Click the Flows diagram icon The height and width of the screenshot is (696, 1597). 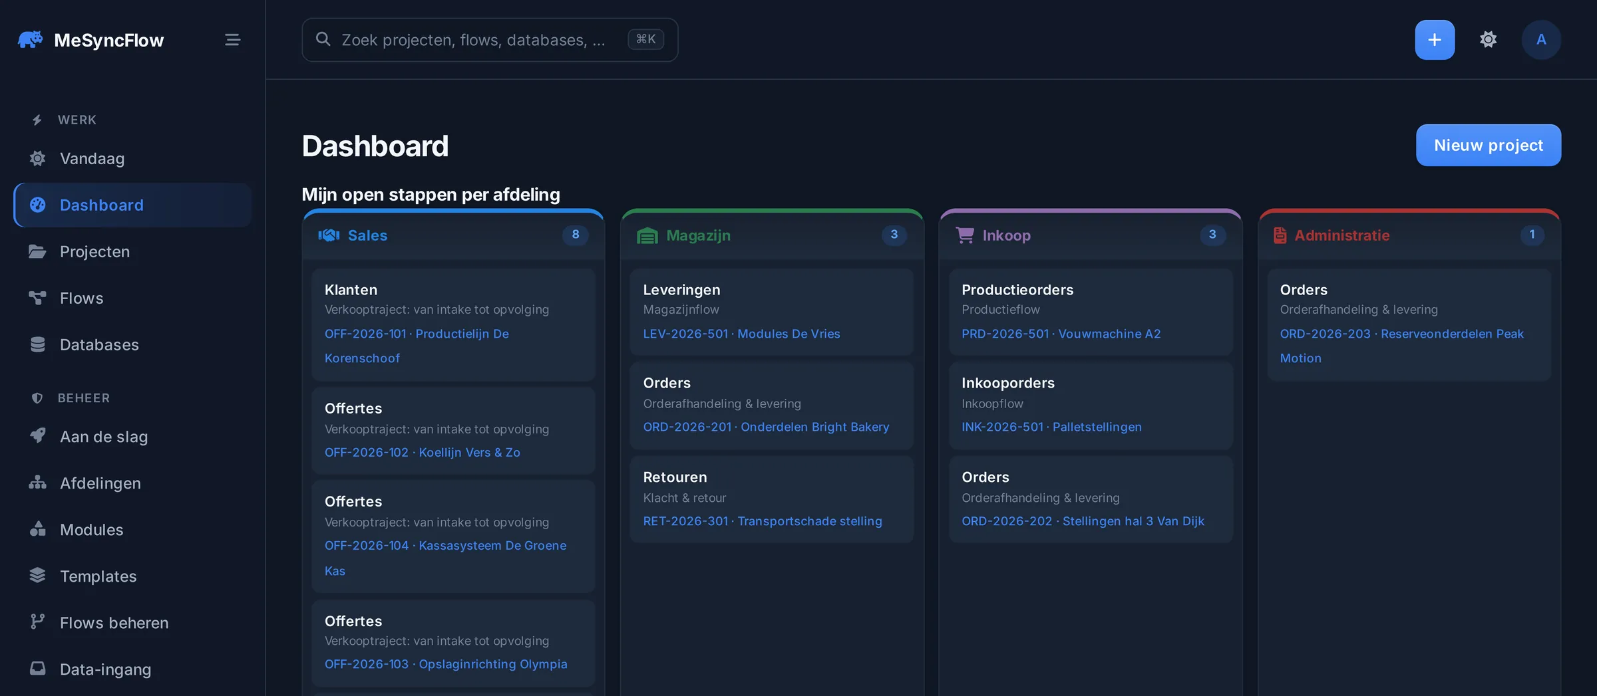[x=38, y=298]
